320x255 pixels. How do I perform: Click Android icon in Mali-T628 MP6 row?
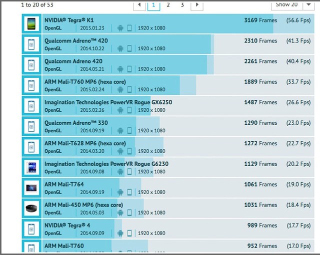[x=120, y=151]
